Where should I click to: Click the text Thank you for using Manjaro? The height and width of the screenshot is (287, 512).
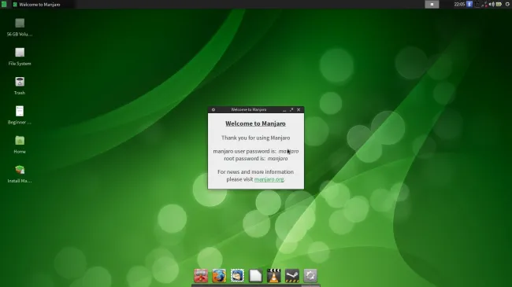pyautogui.click(x=256, y=138)
